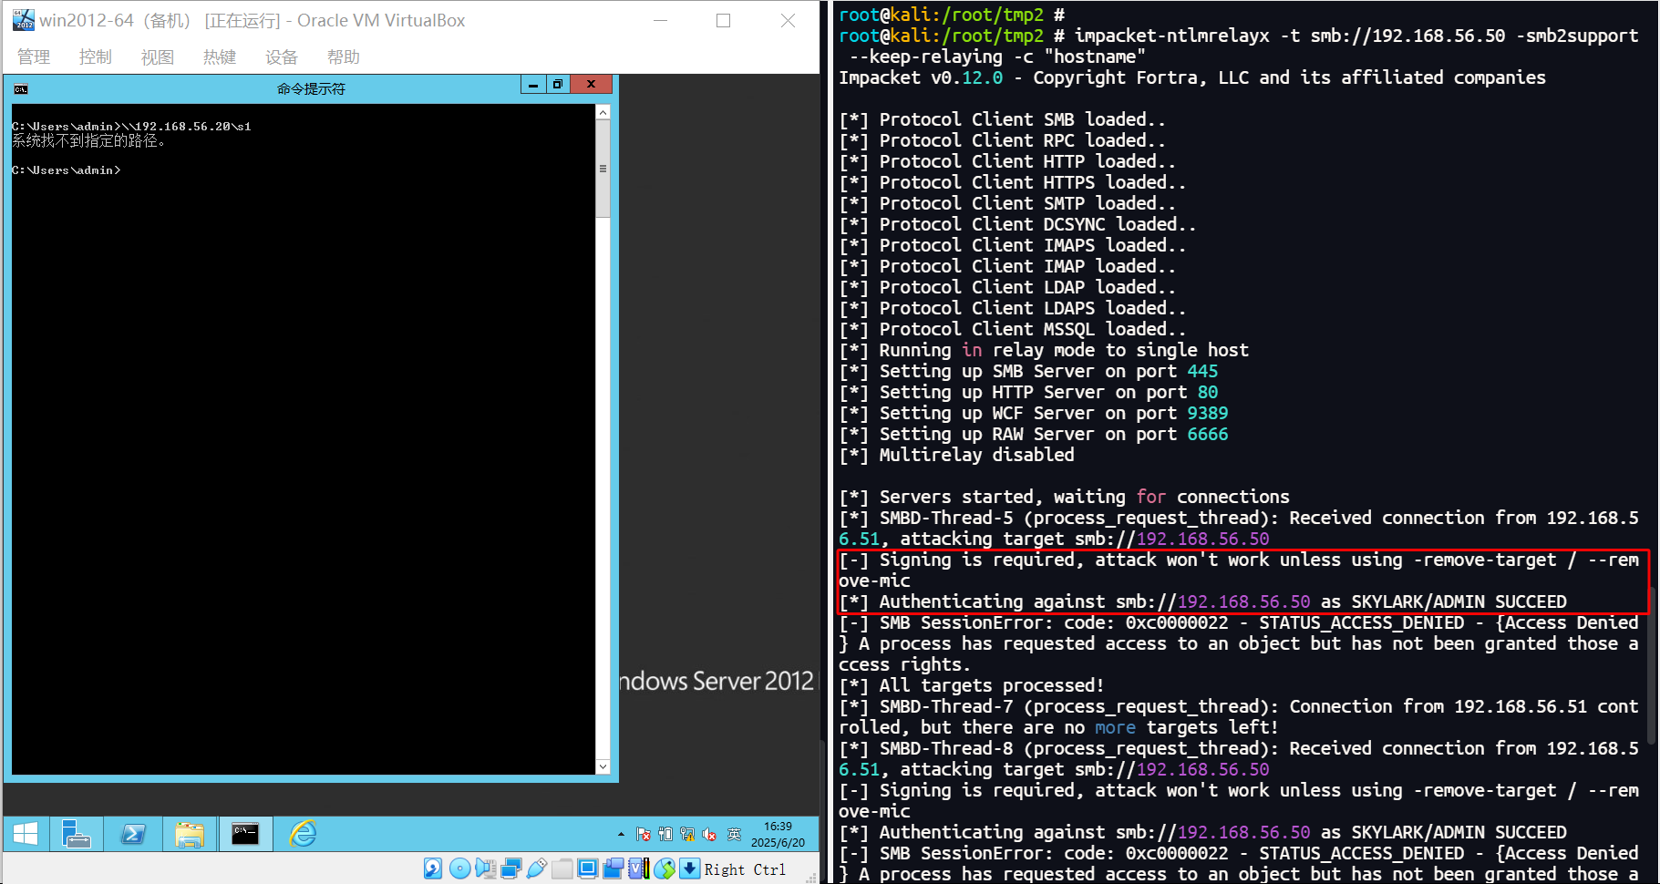Click the keyboard capture arrow icon

(690, 869)
